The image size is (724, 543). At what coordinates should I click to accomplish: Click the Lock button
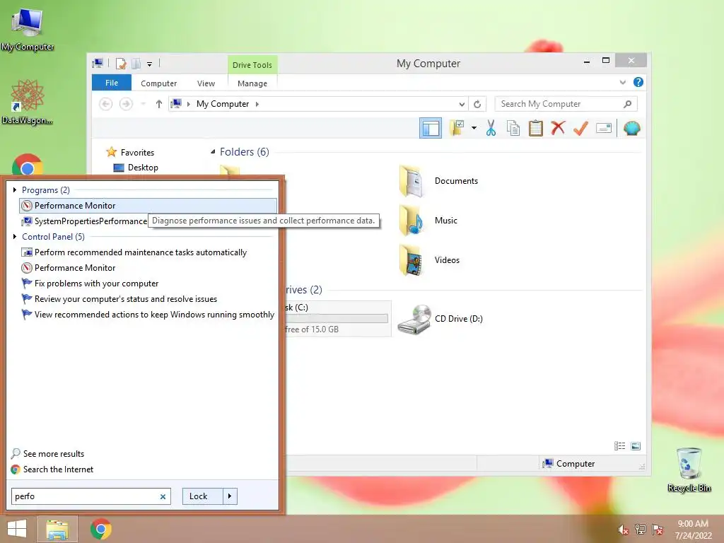click(202, 496)
